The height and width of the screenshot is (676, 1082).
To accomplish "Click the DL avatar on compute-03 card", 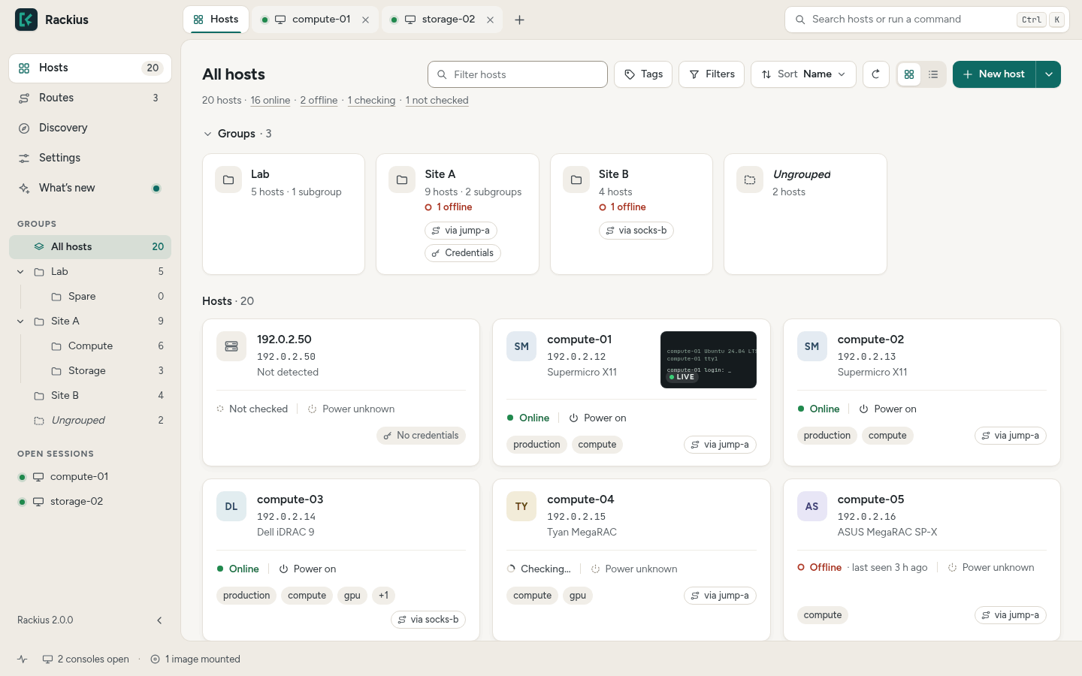I will pyautogui.click(x=231, y=506).
